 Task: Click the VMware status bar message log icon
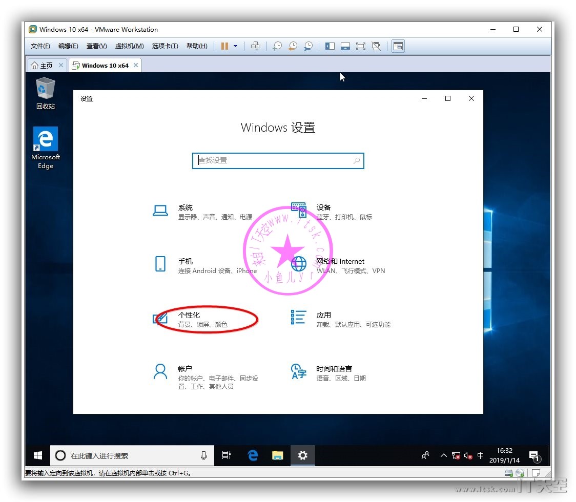tap(536, 473)
